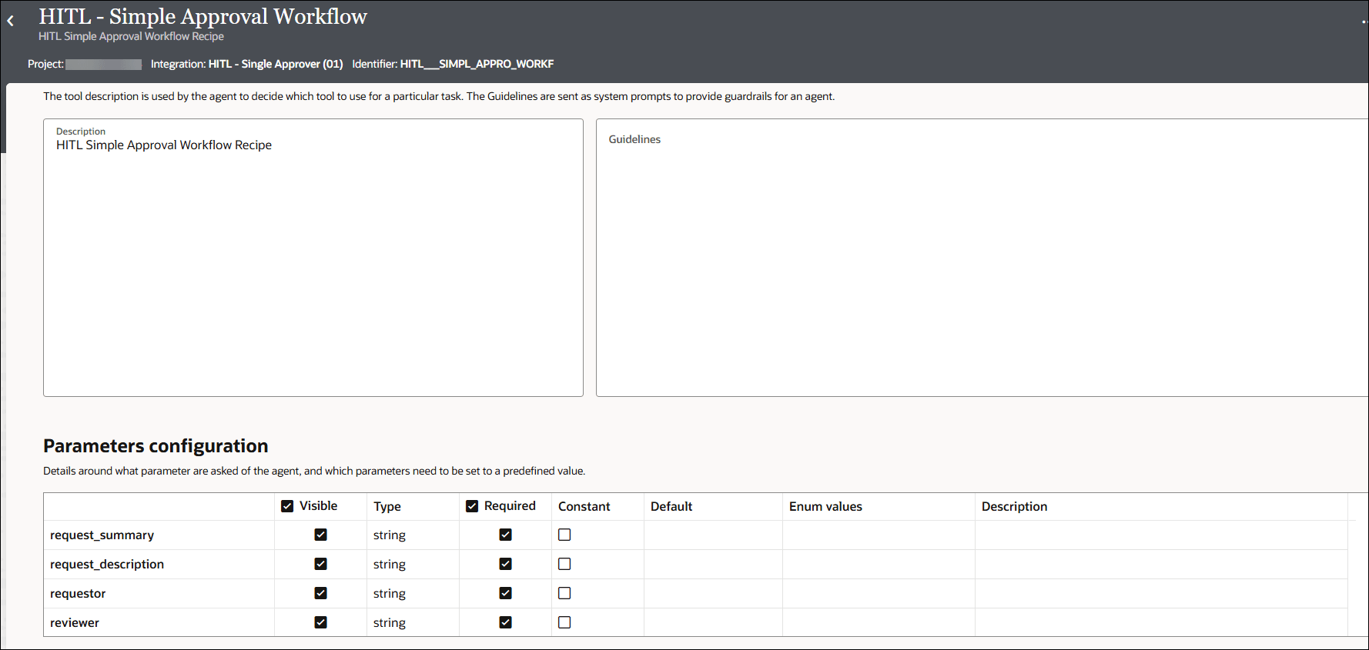Enable Constant for requestor
Screen dimensions: 1369x650
coord(564,593)
